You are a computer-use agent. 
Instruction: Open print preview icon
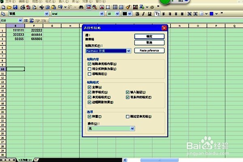pyautogui.click(x=34, y=7)
